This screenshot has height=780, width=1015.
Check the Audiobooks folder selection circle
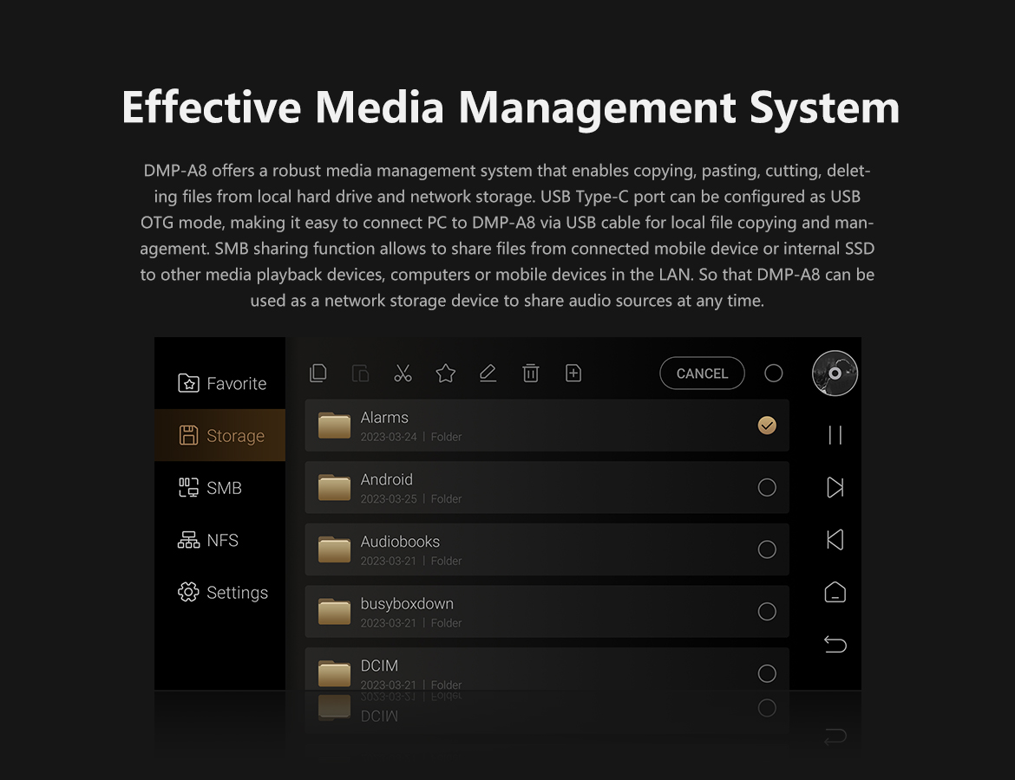pyautogui.click(x=767, y=549)
